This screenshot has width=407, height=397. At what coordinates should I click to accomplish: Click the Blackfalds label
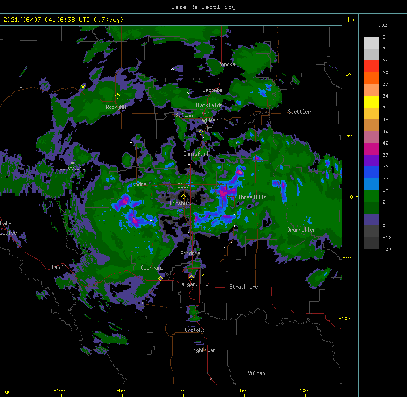(208, 105)
